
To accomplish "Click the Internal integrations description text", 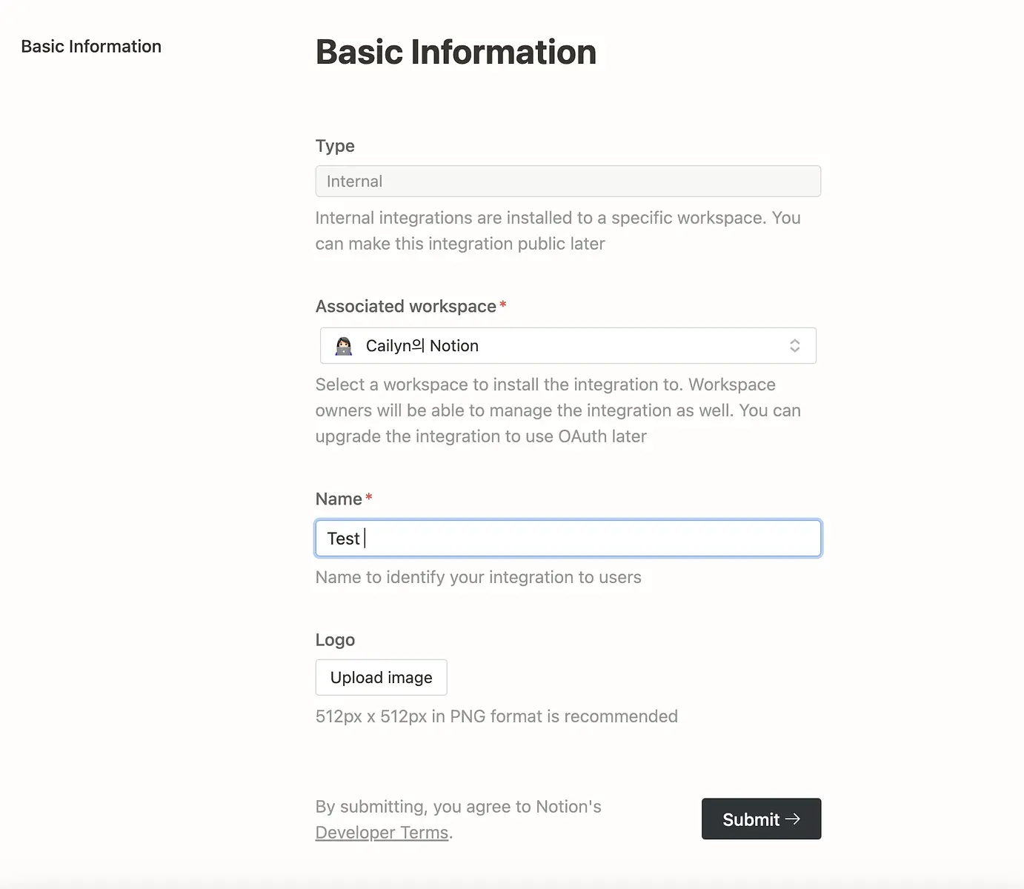I will (x=558, y=231).
